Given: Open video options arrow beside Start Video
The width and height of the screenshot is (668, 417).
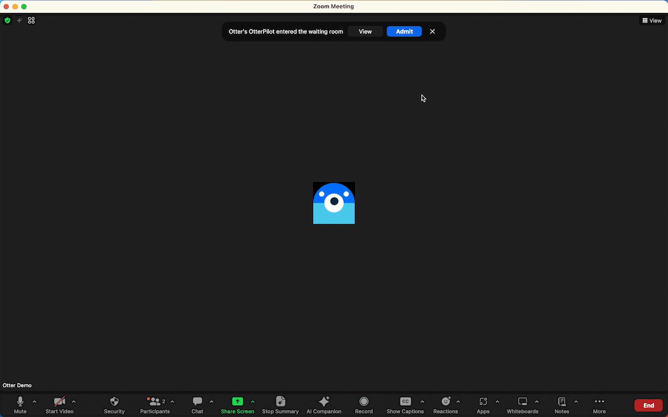Looking at the screenshot, I should (x=74, y=402).
